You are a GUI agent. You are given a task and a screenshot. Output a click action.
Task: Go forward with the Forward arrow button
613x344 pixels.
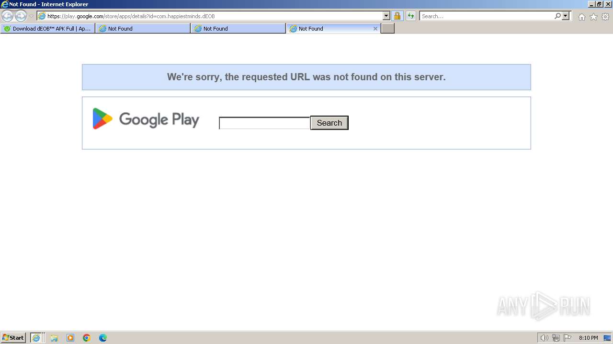[21, 16]
